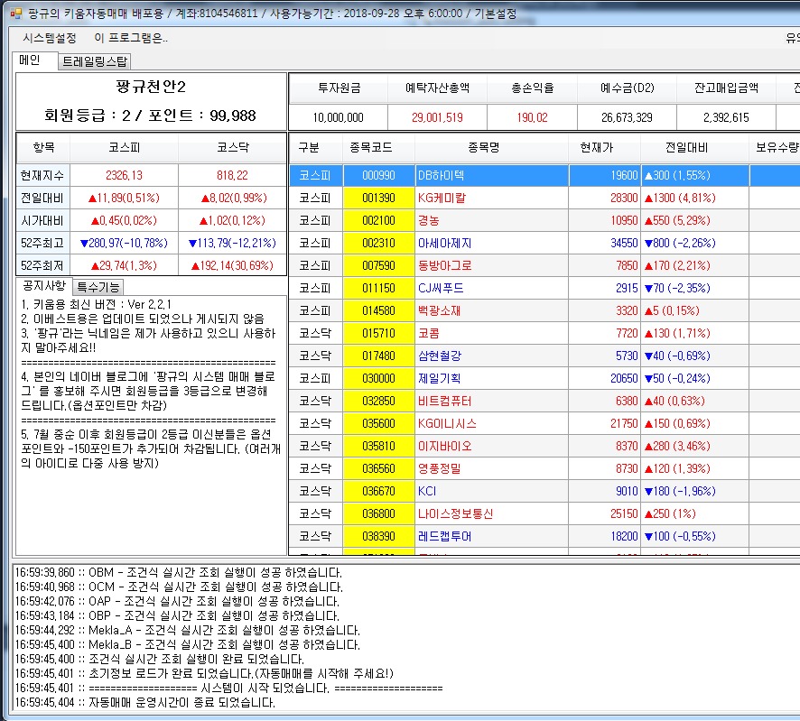Click the 종목코드 column header
The width and height of the screenshot is (800, 721).
pyautogui.click(x=378, y=148)
